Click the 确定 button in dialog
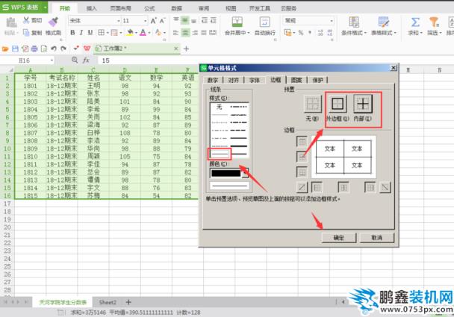454x317 pixels. pos(339,238)
